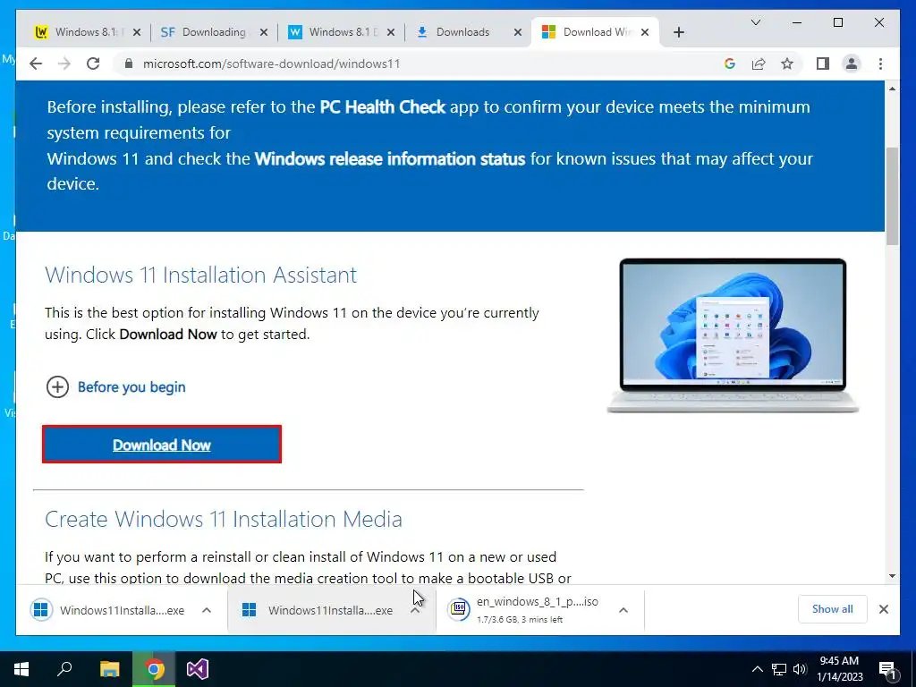This screenshot has height=687, width=916.
Task: Launch Visual Studio from the taskbar
Action: click(x=198, y=669)
